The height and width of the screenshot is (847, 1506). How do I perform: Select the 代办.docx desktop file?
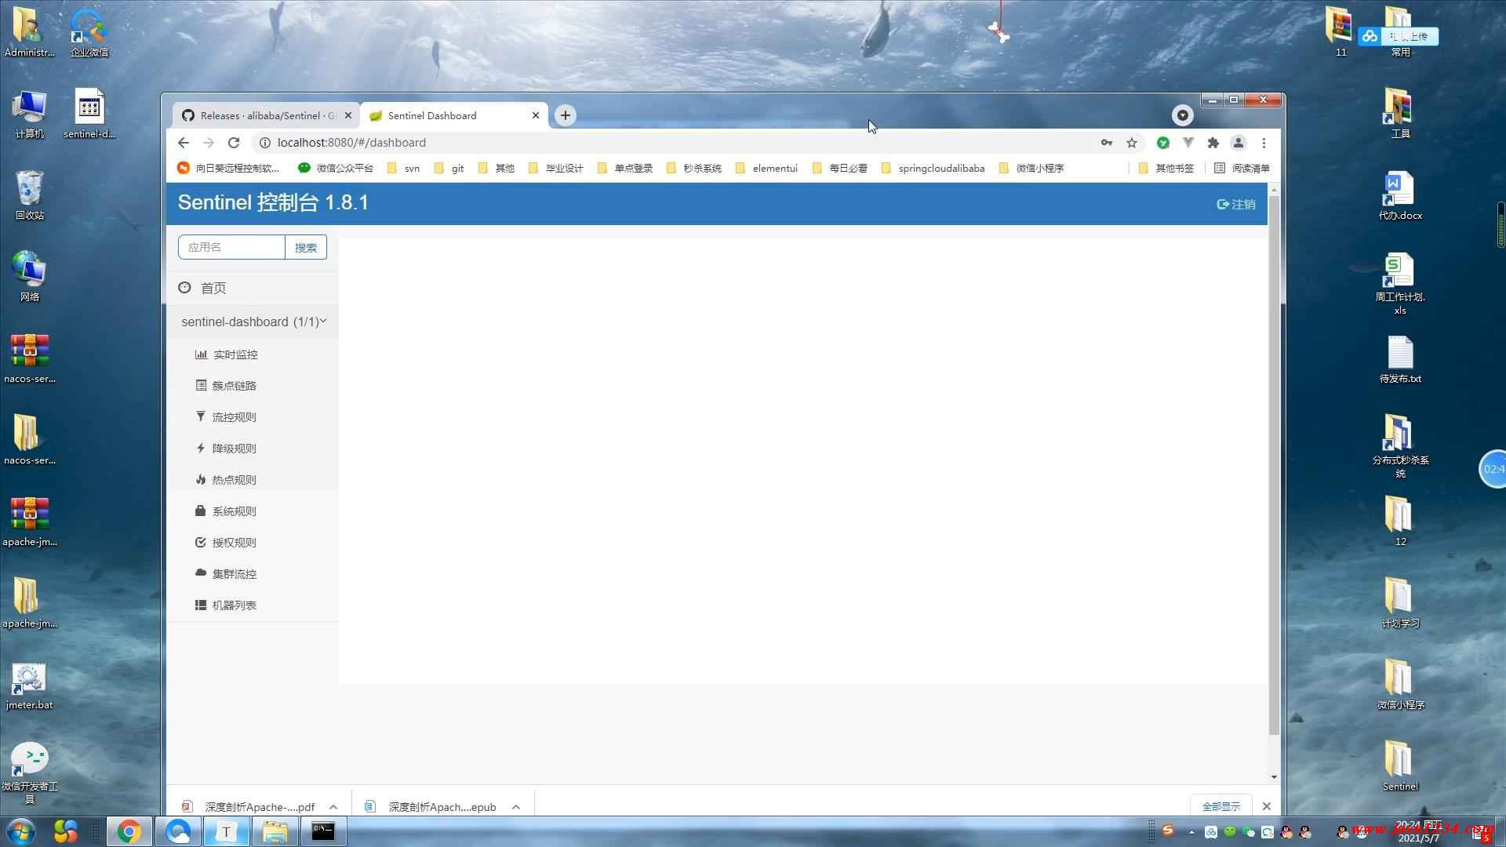click(1400, 195)
